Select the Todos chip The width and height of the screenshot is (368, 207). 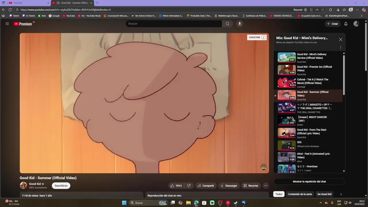click(279, 194)
